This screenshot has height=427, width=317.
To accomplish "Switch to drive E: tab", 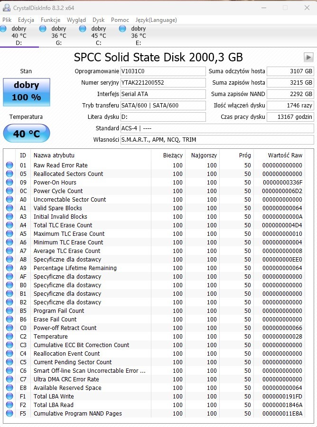I will (139, 36).
